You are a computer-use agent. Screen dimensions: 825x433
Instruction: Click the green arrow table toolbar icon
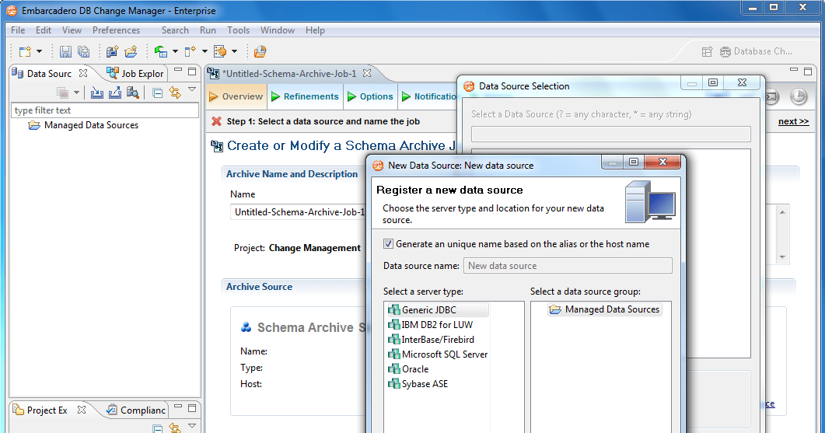pyautogui.click(x=160, y=51)
